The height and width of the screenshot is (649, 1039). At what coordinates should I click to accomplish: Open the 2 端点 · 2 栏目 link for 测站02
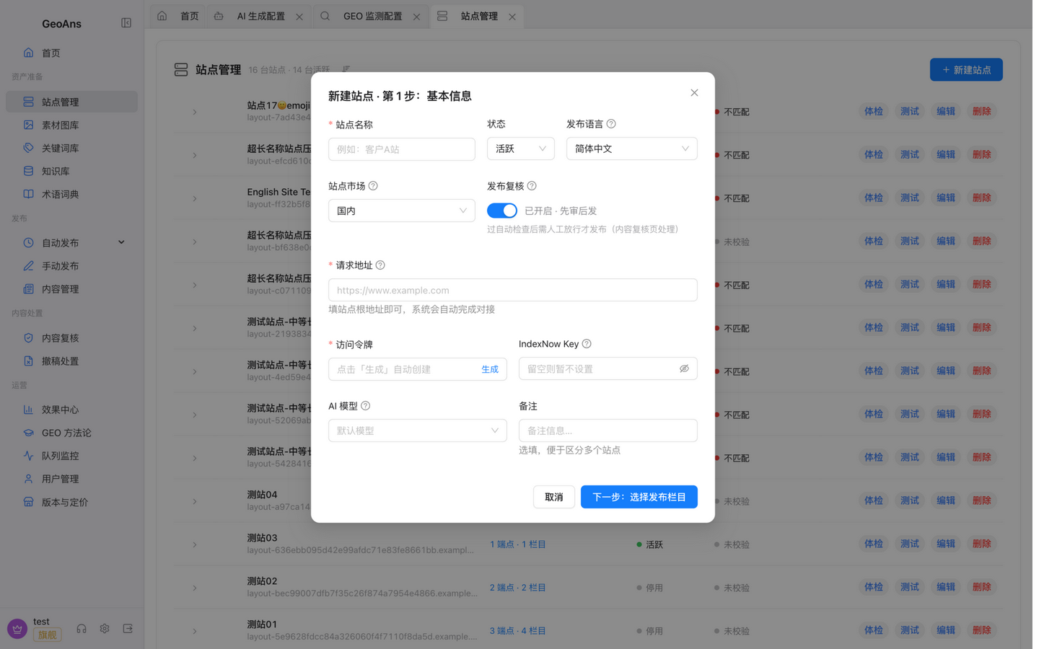(518, 588)
